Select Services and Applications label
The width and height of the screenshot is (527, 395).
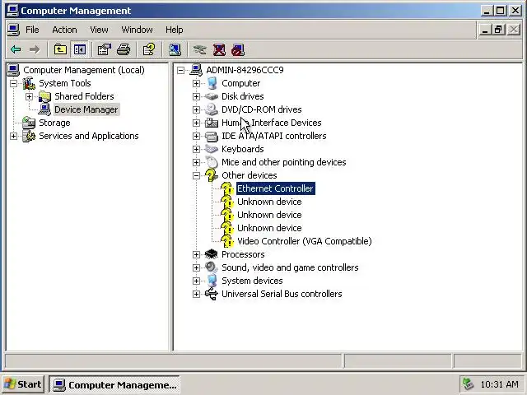(x=89, y=136)
